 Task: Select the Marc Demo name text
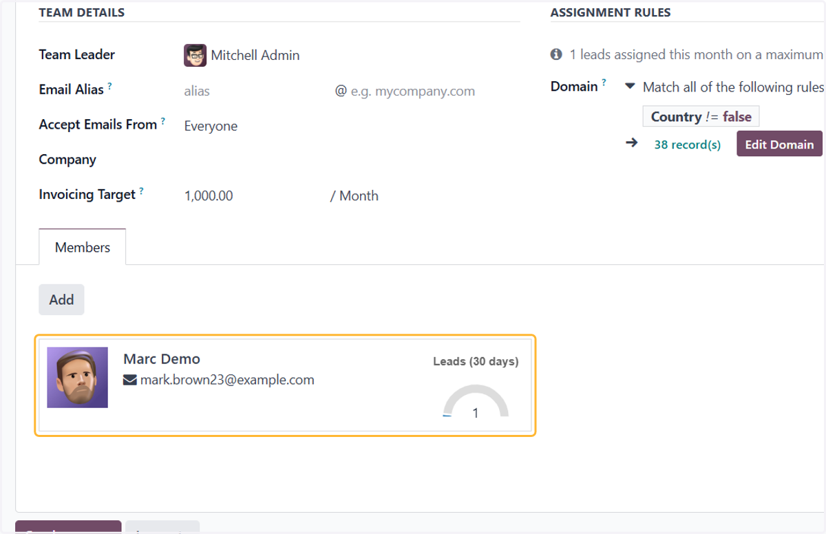(x=162, y=359)
